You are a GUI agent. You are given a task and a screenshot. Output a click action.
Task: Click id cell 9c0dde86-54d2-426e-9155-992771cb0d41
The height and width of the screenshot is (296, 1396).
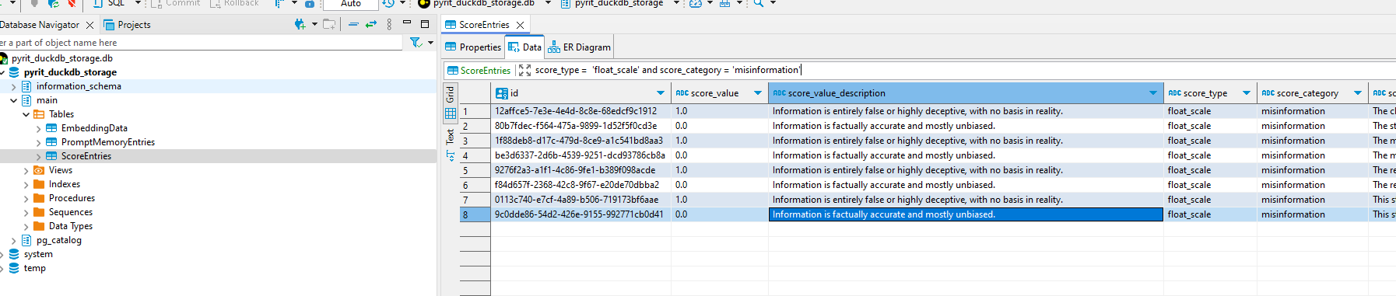tap(580, 214)
